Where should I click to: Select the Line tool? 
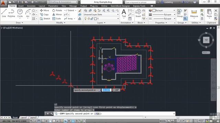(x=4, y=13)
